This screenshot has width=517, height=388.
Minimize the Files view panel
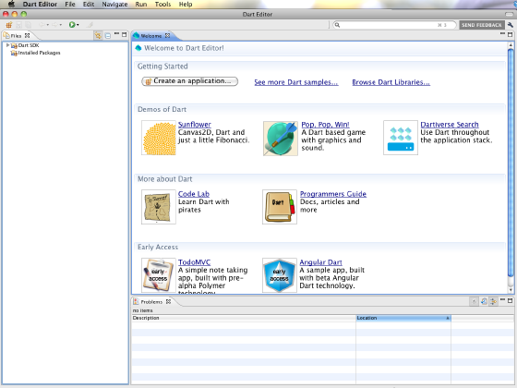pos(116,33)
